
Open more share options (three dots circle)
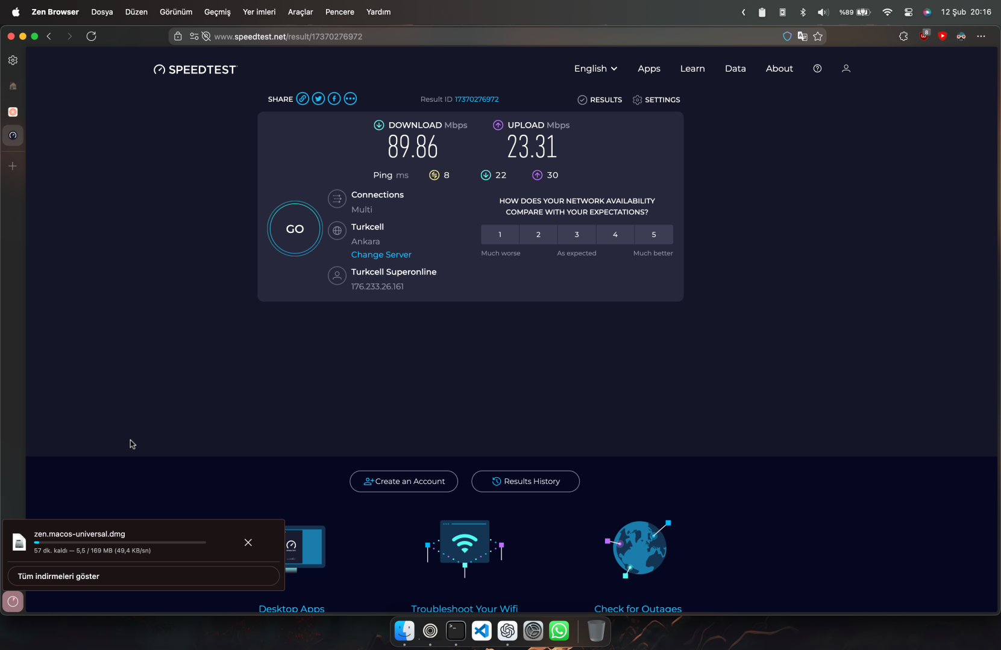pos(350,99)
